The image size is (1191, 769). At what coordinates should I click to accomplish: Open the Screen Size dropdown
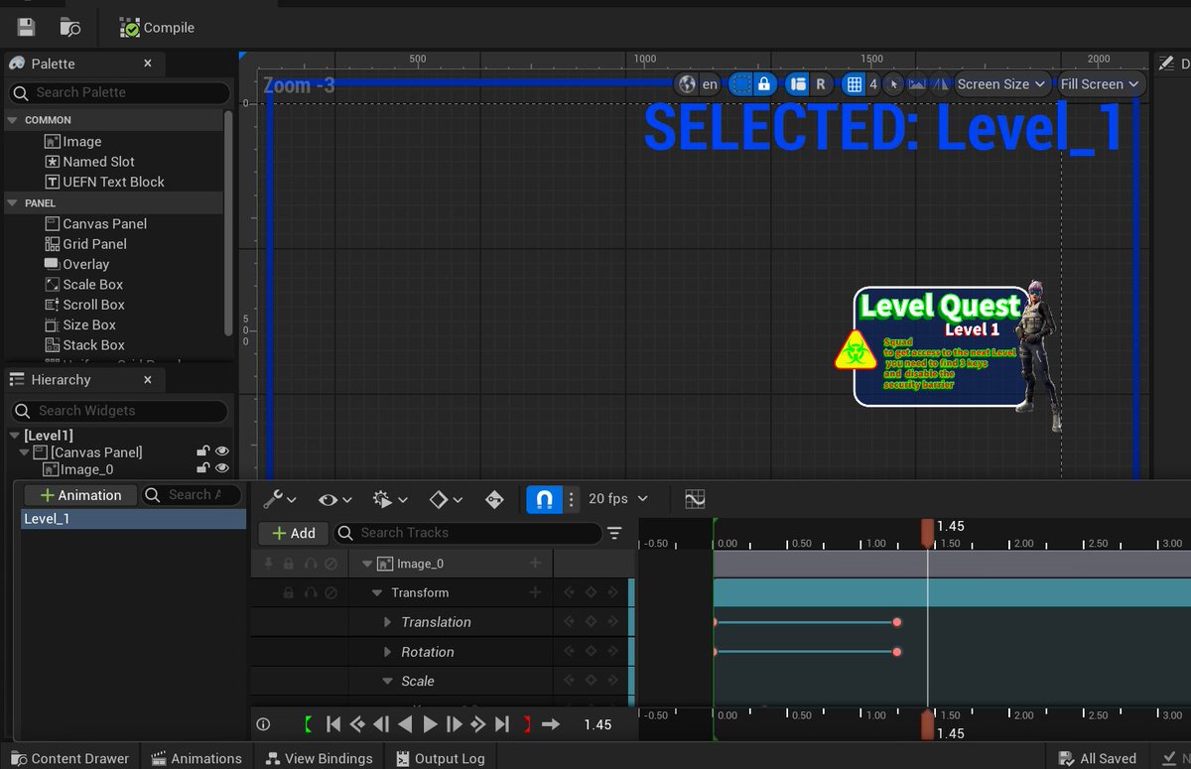coord(1000,84)
